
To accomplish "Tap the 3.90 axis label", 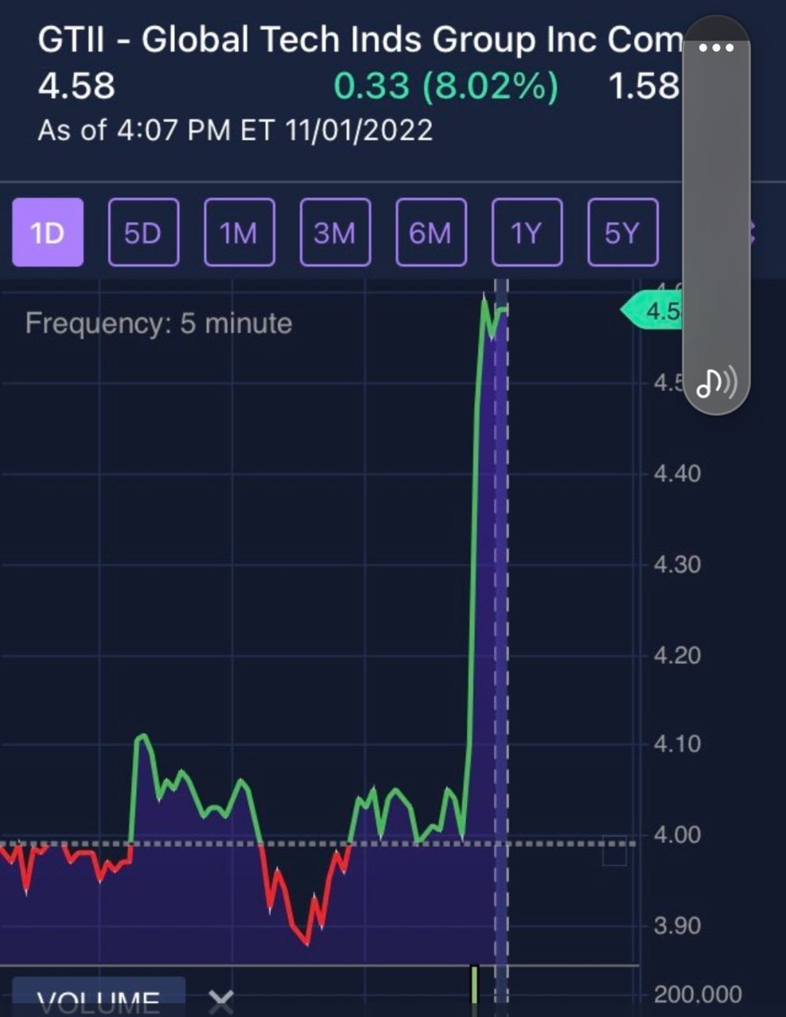I will click(677, 926).
